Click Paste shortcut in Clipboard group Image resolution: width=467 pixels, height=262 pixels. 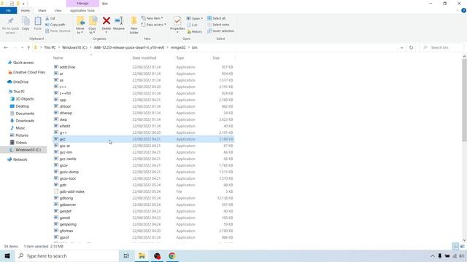click(x=58, y=31)
